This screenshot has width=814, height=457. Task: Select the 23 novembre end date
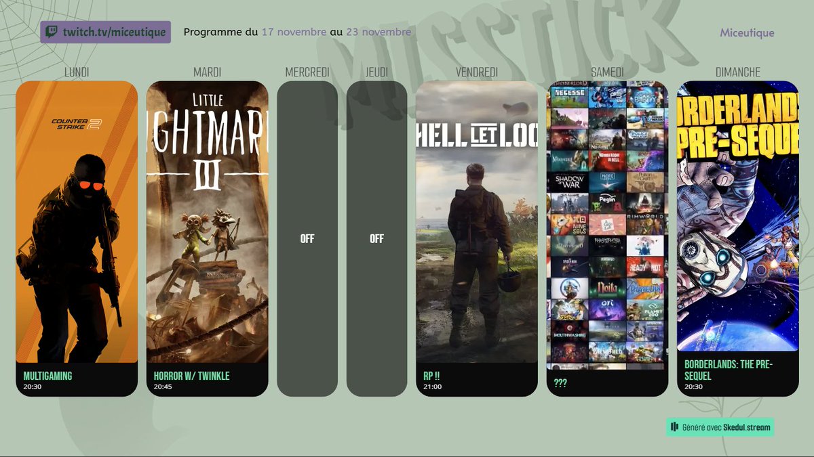[379, 32]
